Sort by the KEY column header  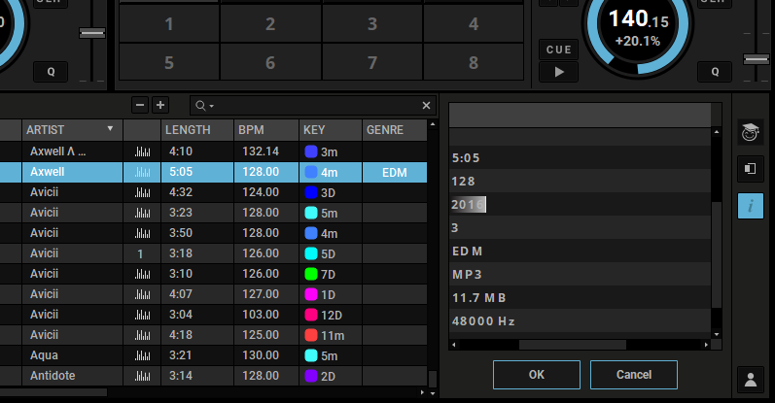pos(331,130)
